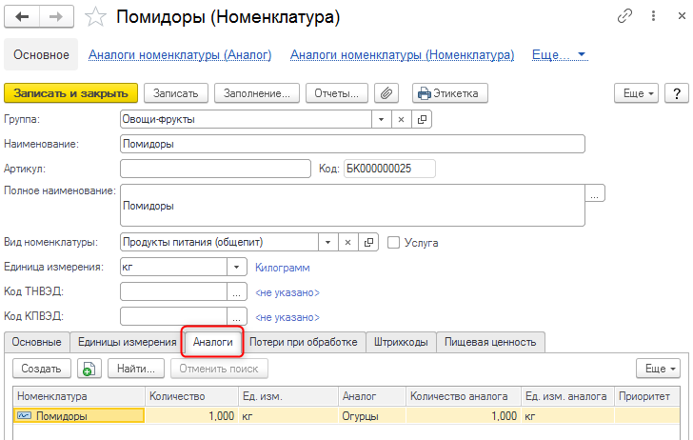Open the Еще menu in top toolbar
This screenshot has width=693, height=440.
[639, 93]
